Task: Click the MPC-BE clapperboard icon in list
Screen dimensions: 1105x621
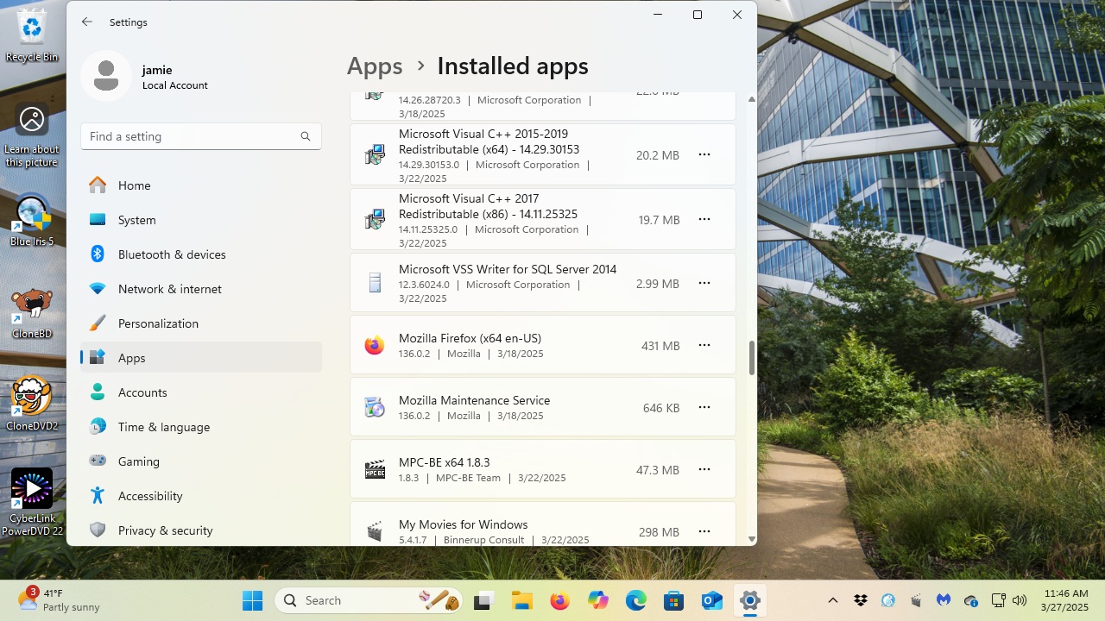Action: pos(375,470)
